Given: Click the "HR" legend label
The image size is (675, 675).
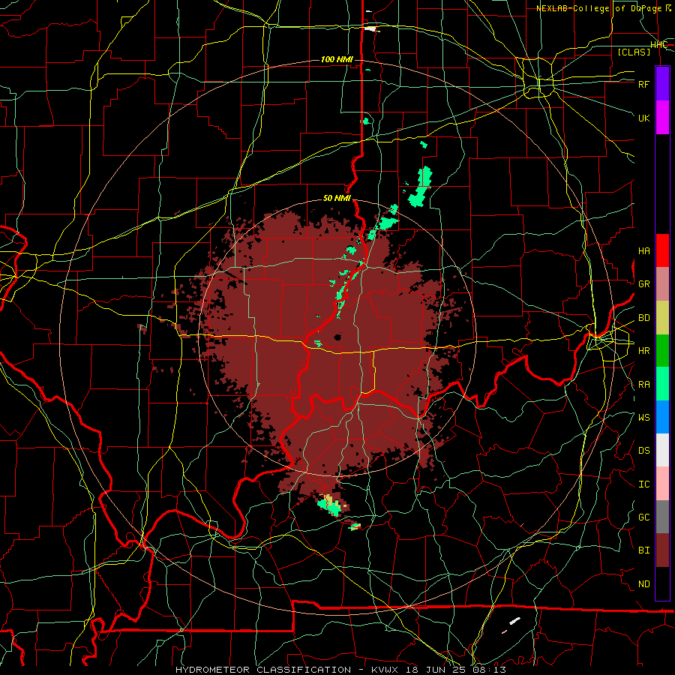Looking at the screenshot, I should (643, 351).
